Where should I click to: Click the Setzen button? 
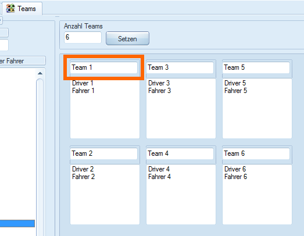click(127, 38)
